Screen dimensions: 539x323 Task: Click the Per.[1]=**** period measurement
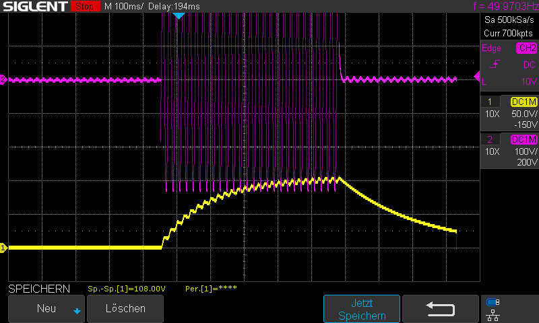click(211, 289)
